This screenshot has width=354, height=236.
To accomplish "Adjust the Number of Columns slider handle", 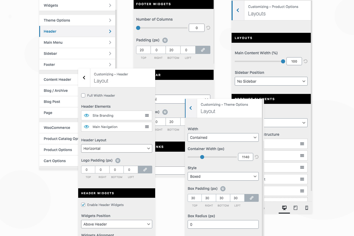I will tap(138, 28).
